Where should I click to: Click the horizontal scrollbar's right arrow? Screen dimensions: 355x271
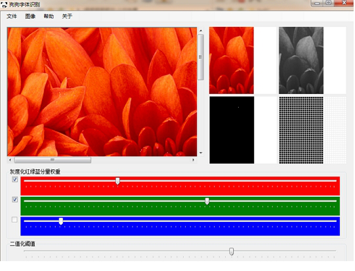click(193, 160)
